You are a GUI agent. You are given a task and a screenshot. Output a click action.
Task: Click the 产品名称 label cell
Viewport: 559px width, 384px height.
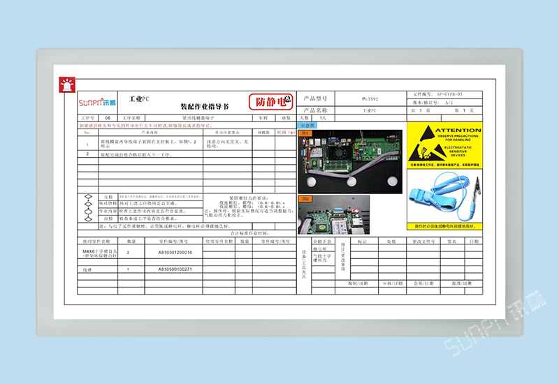pyautogui.click(x=316, y=110)
